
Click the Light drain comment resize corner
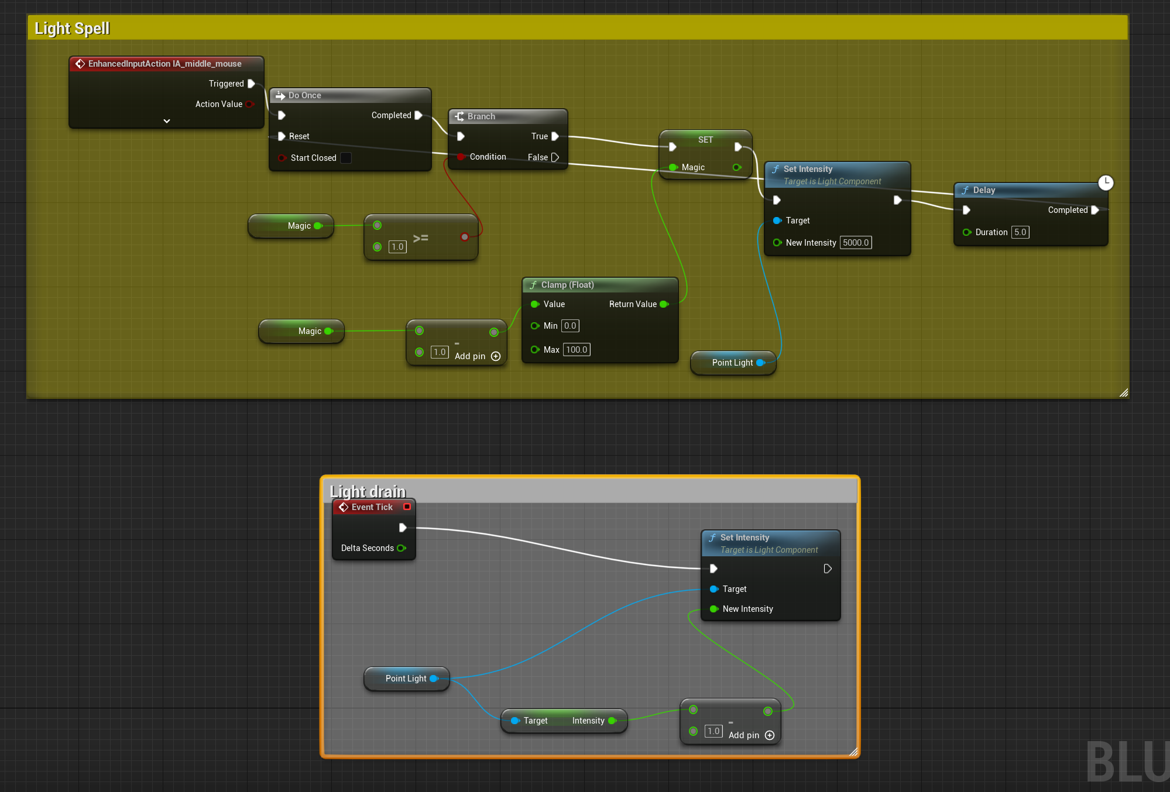[853, 751]
